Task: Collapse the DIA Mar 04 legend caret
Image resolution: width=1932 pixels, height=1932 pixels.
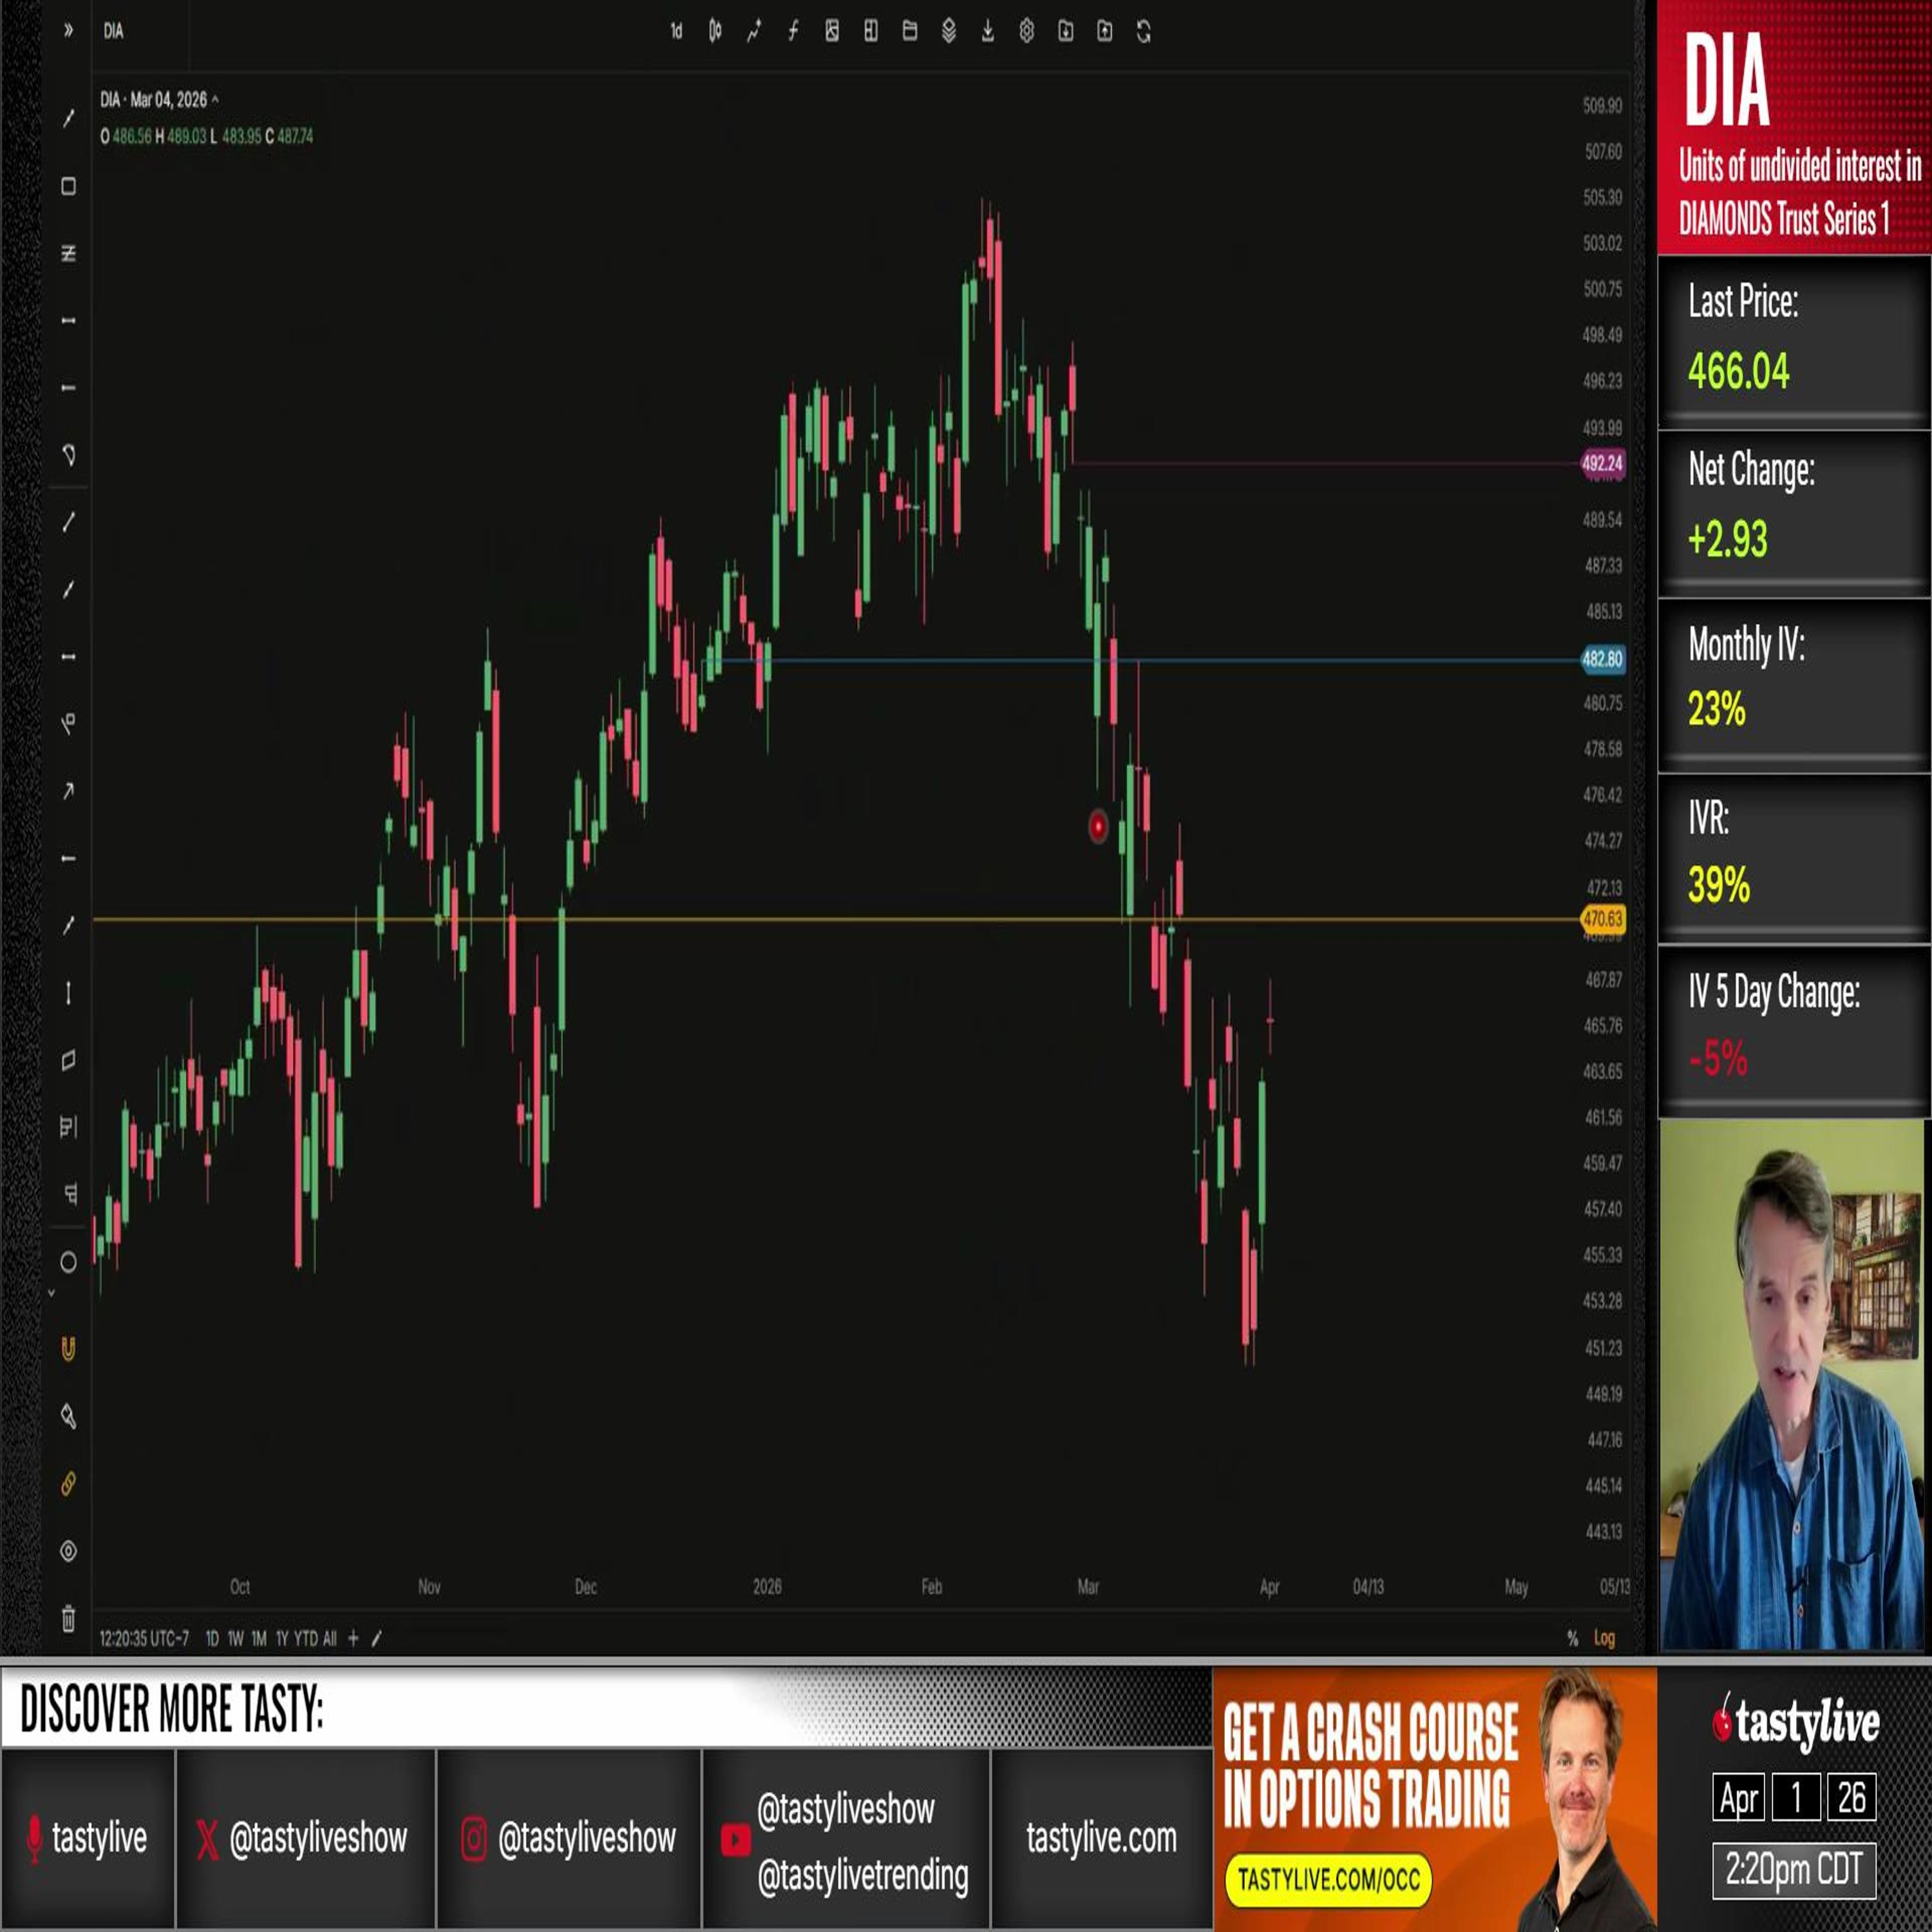Action: [x=215, y=100]
